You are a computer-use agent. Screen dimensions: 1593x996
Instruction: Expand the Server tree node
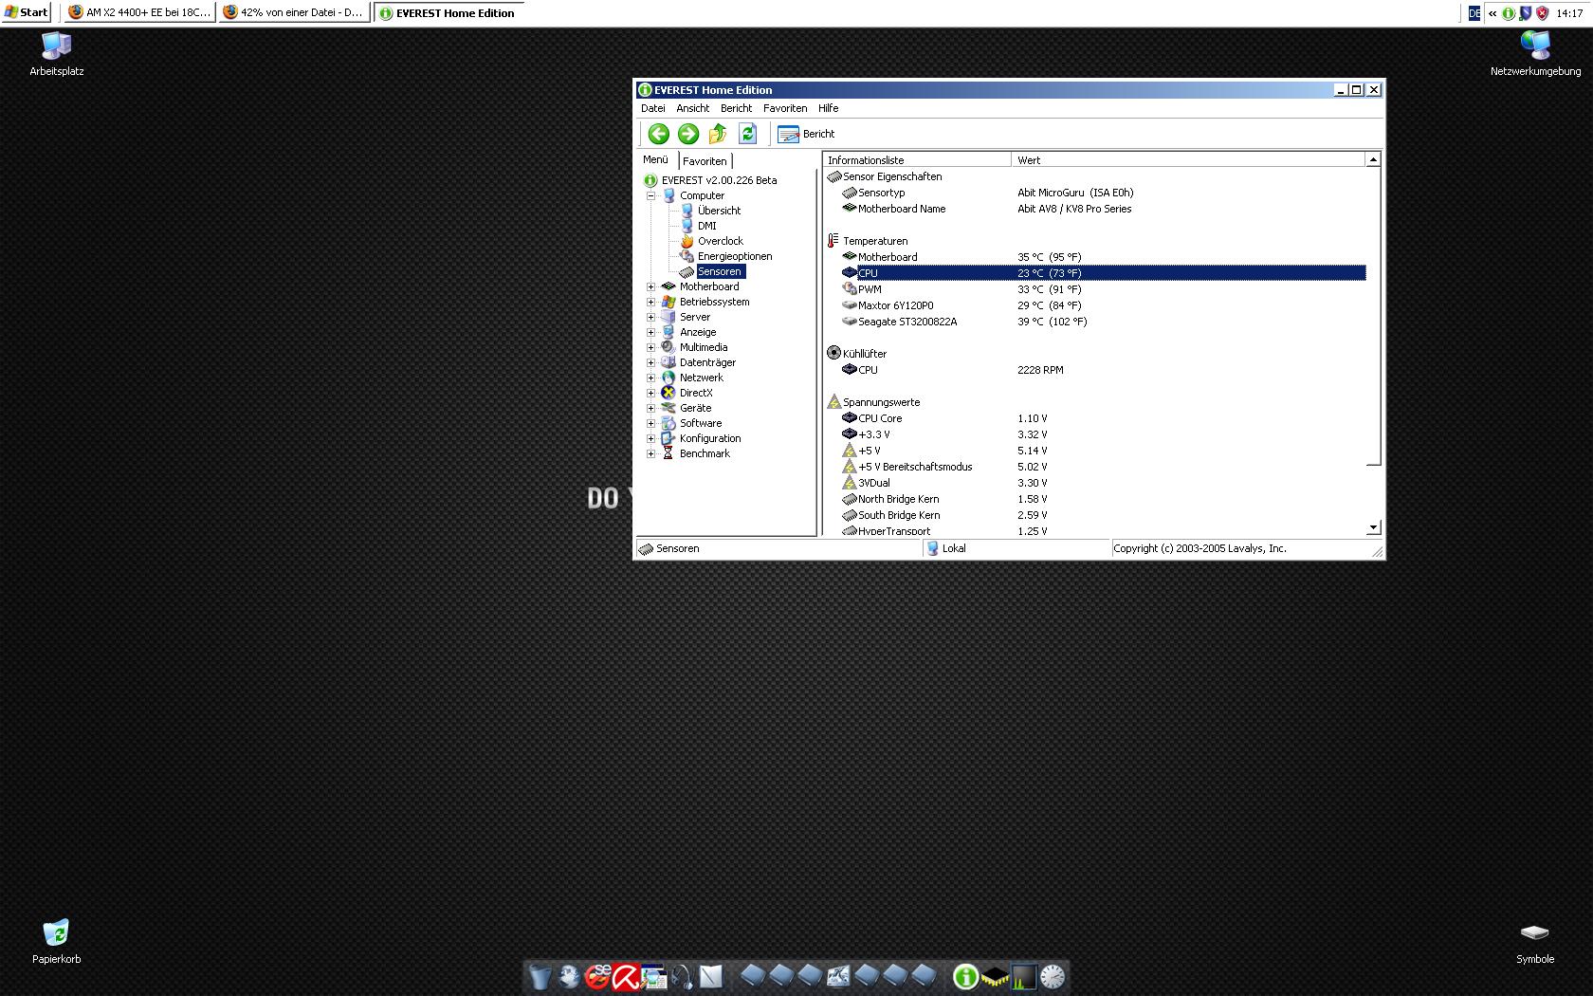point(651,317)
